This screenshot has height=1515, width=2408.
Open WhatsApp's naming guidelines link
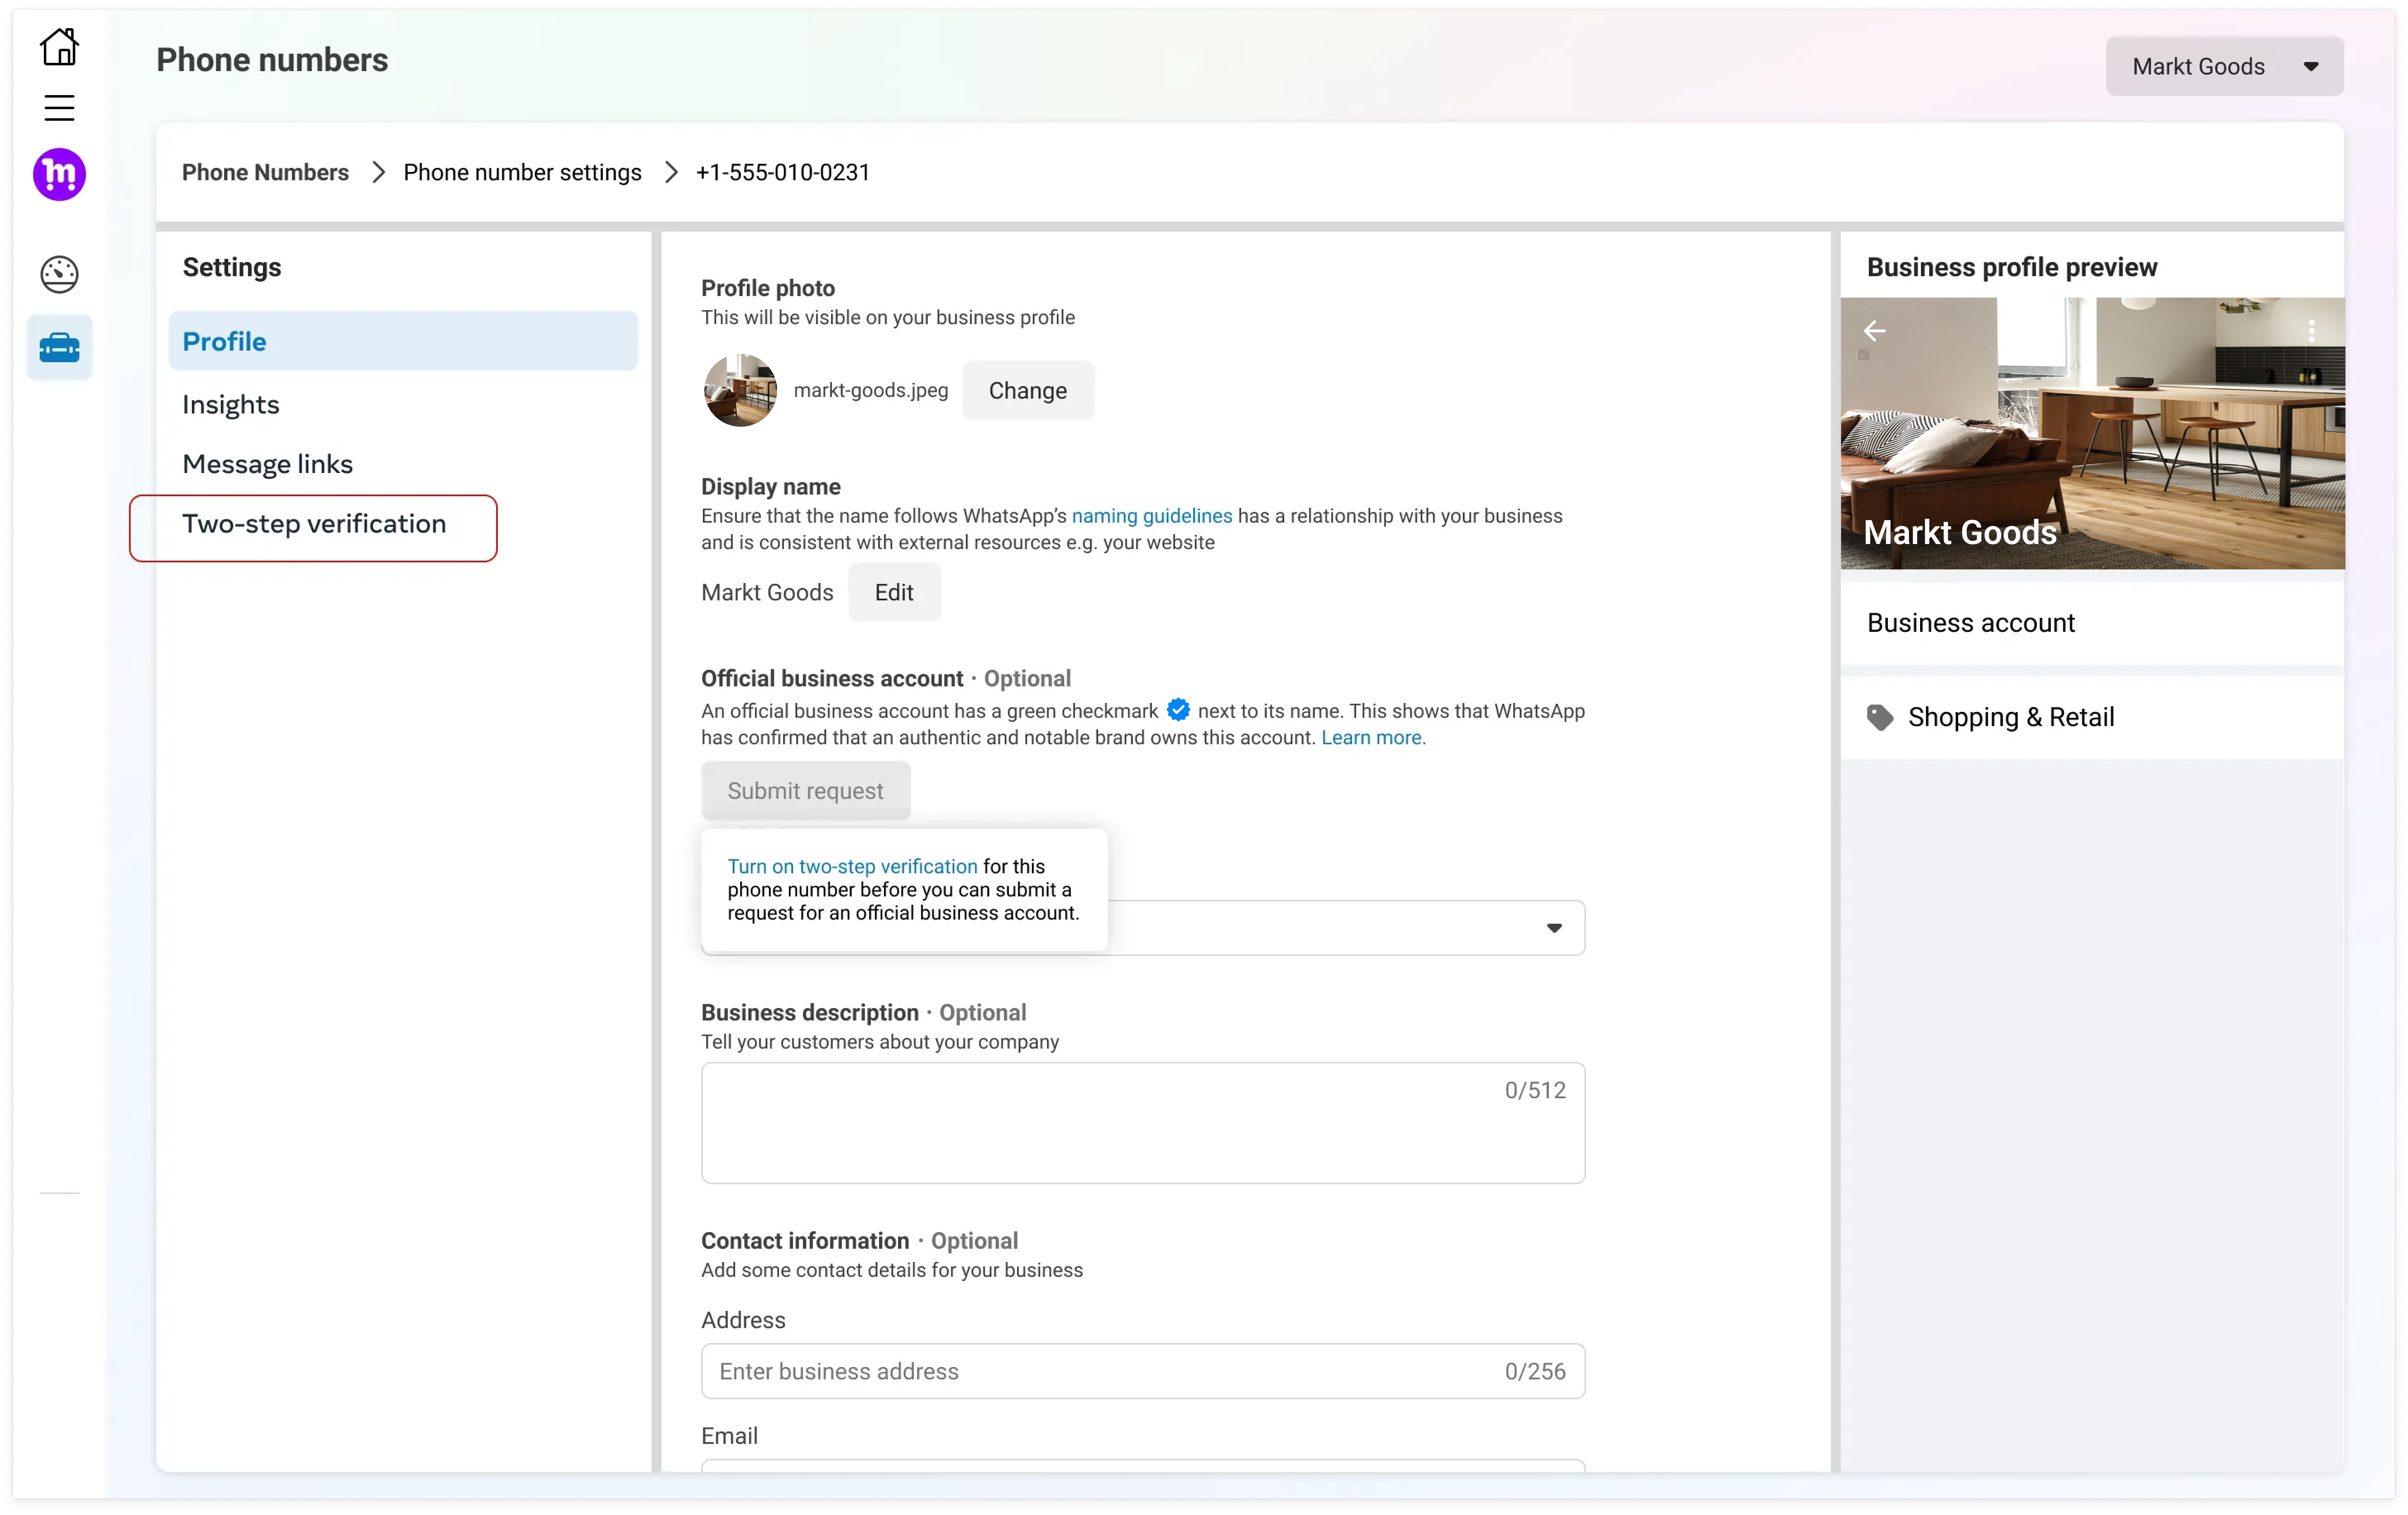pos(1151,516)
